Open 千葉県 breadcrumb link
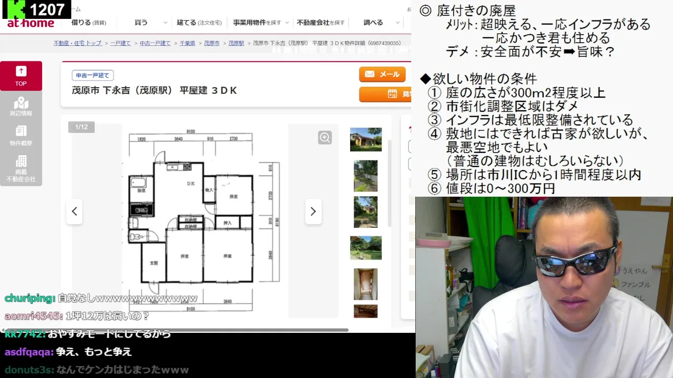The width and height of the screenshot is (673, 378). (x=187, y=43)
